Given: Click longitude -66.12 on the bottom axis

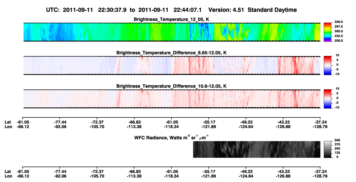Looking at the screenshot, I should click(24, 176).
